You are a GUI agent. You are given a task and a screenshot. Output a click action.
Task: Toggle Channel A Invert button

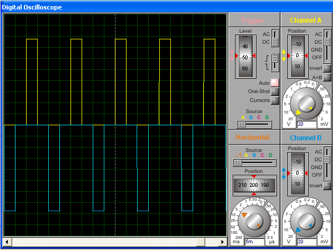pyautogui.click(x=327, y=68)
